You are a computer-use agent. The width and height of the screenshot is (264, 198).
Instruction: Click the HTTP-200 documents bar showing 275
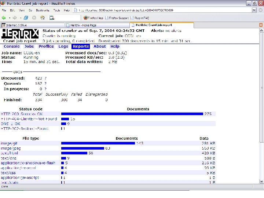tap(132, 114)
